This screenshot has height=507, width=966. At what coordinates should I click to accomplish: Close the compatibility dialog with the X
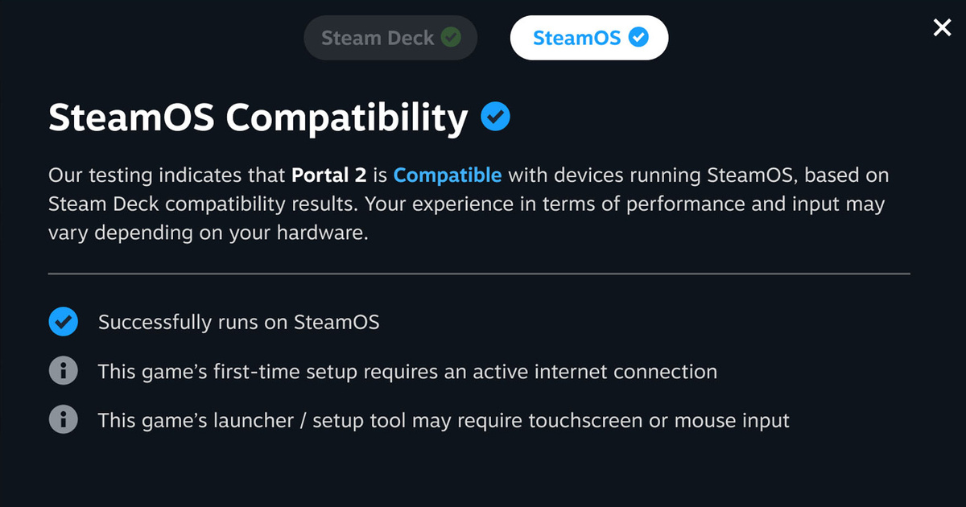[x=942, y=28]
